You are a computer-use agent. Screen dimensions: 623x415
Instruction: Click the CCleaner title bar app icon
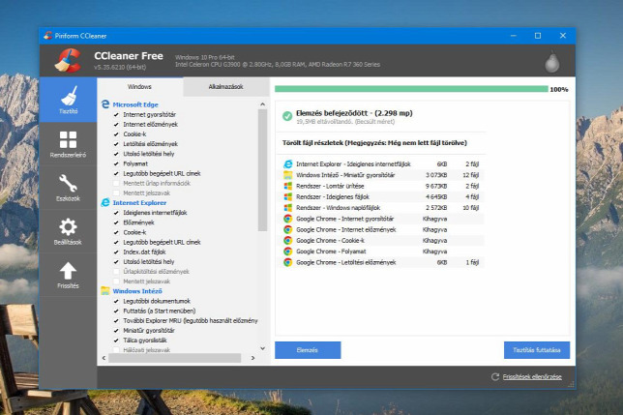[x=48, y=36]
